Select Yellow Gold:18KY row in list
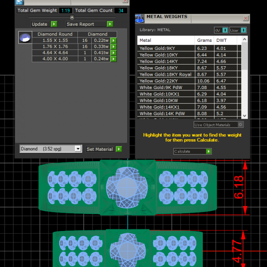The height and width of the screenshot is (267, 267). pyautogui.click(x=166, y=68)
